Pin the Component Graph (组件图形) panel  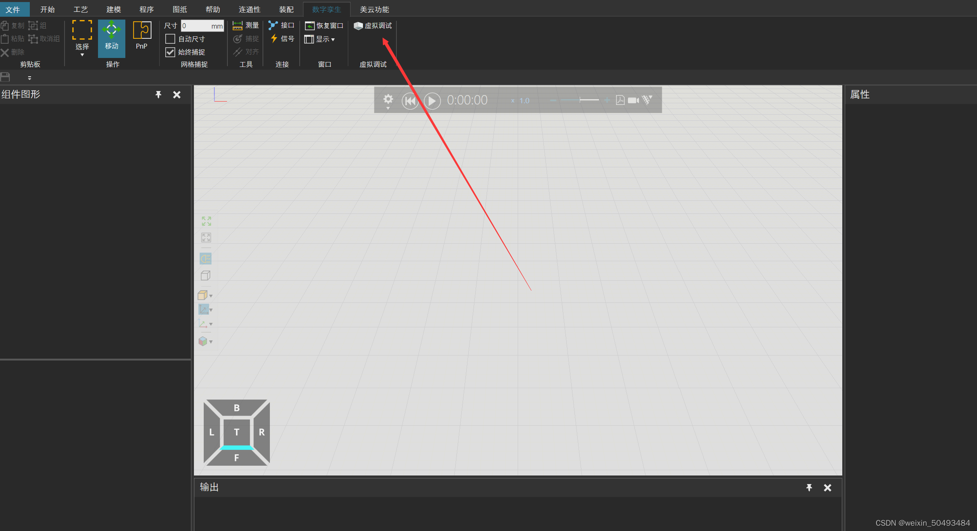(x=158, y=95)
